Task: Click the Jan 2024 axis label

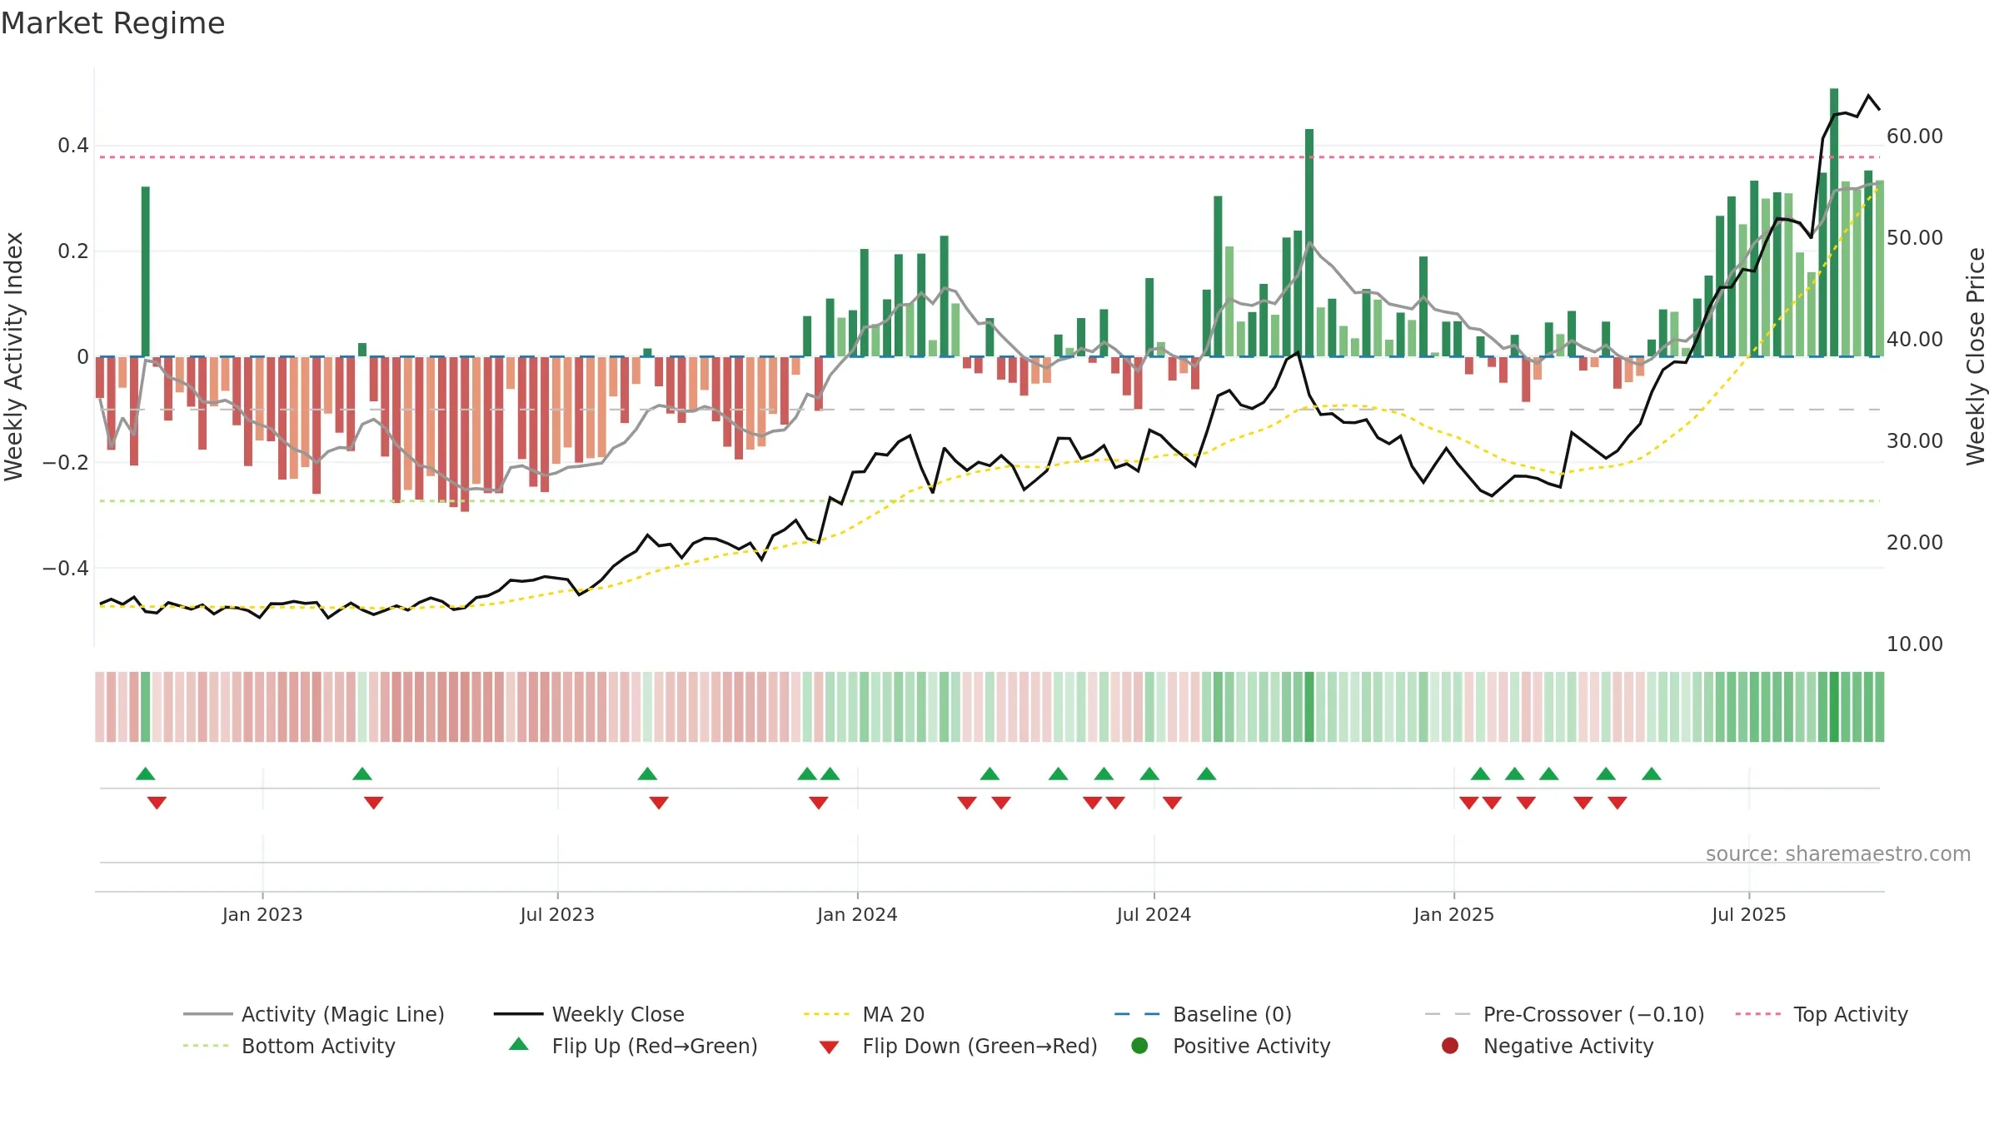Action: pos(857,914)
